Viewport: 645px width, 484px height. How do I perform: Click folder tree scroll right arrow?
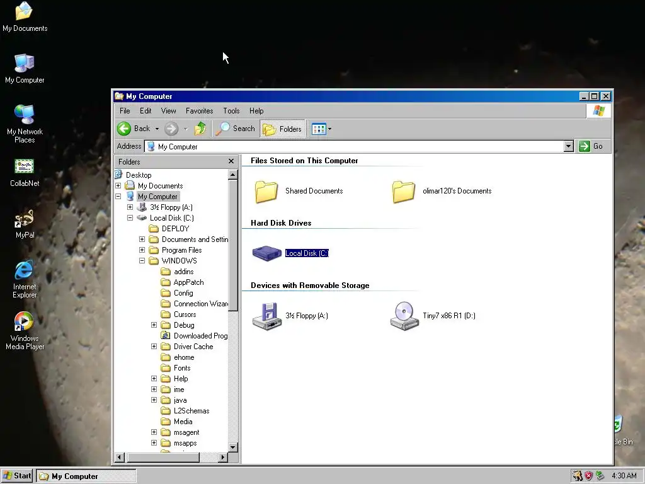click(222, 458)
